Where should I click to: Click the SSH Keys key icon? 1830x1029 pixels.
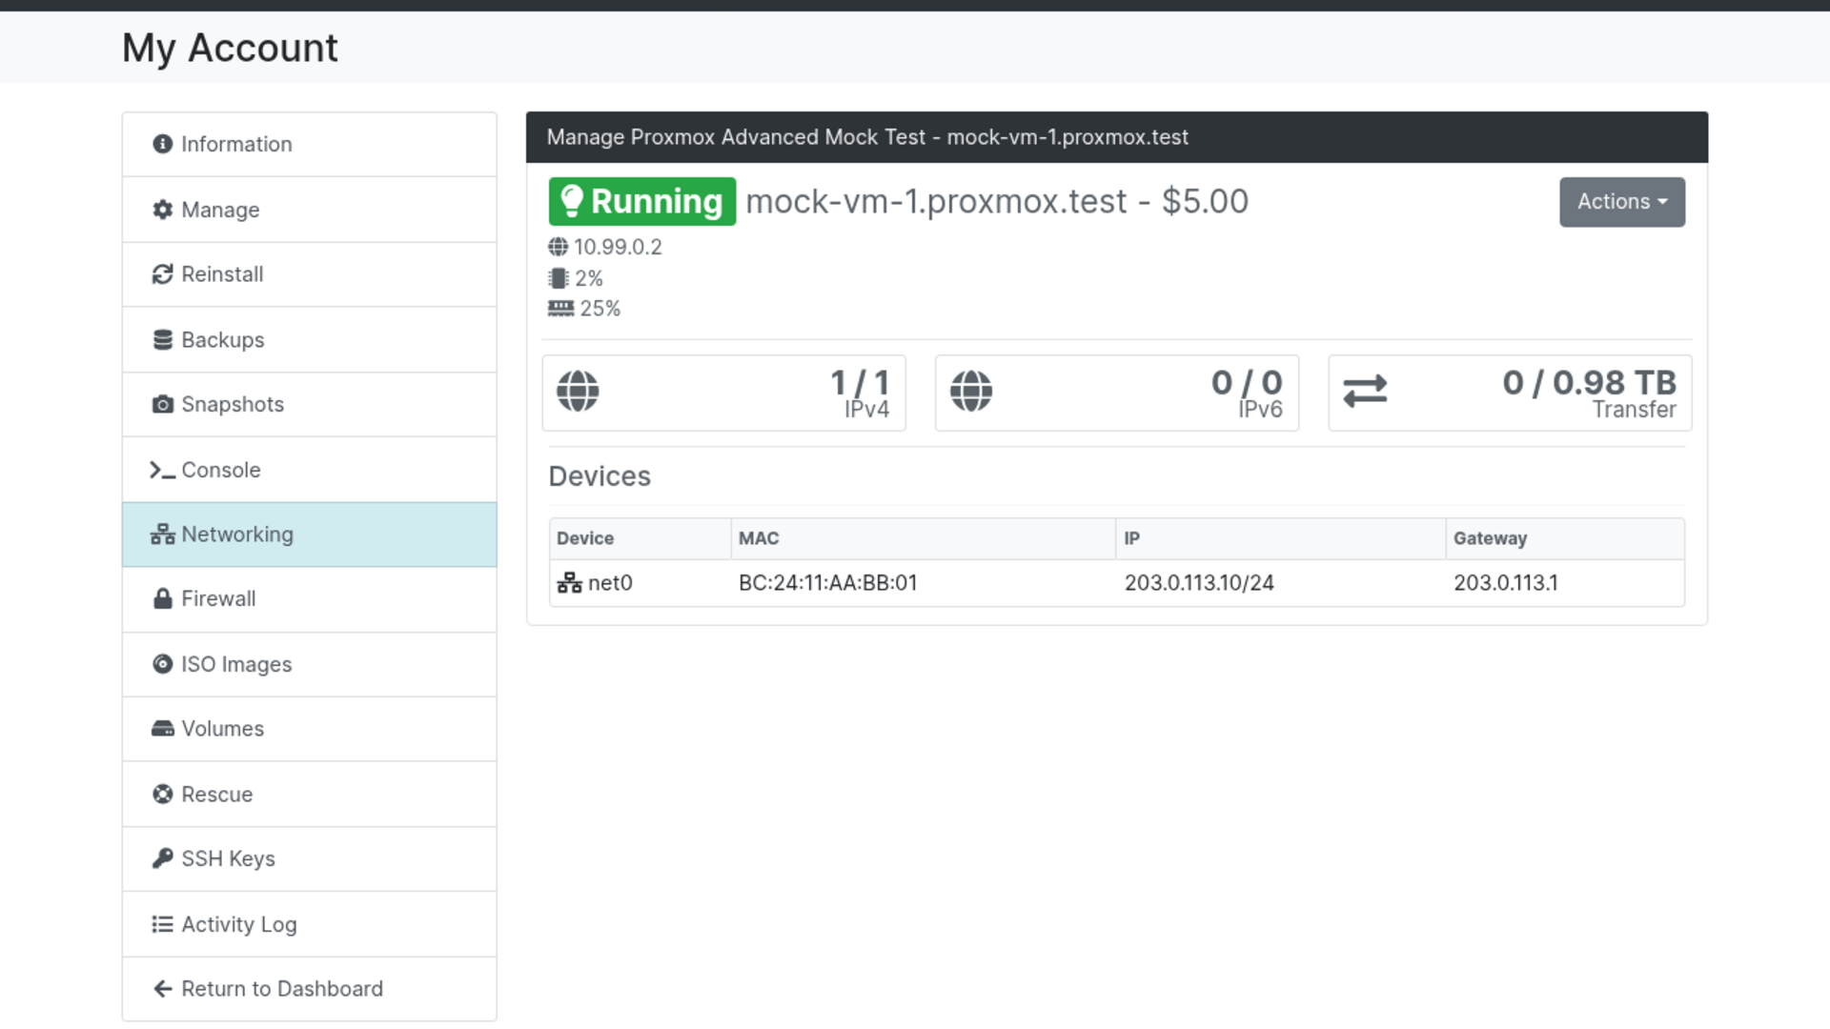pyautogui.click(x=163, y=859)
